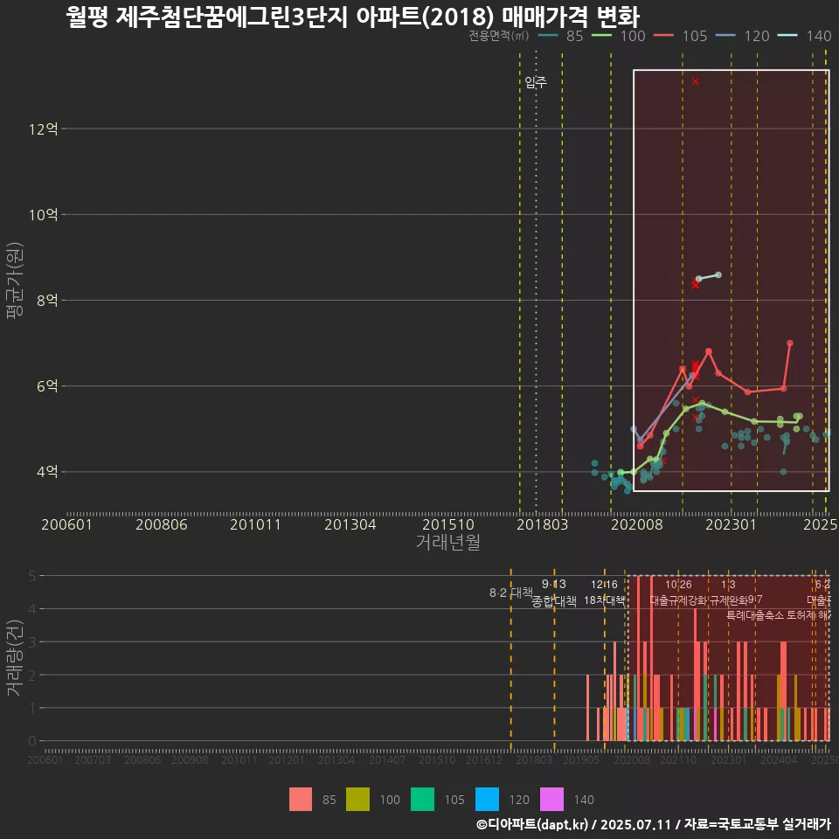Click the 특례대출축소 marker label
Image resolution: width=839 pixels, height=839 pixels.
point(755,615)
